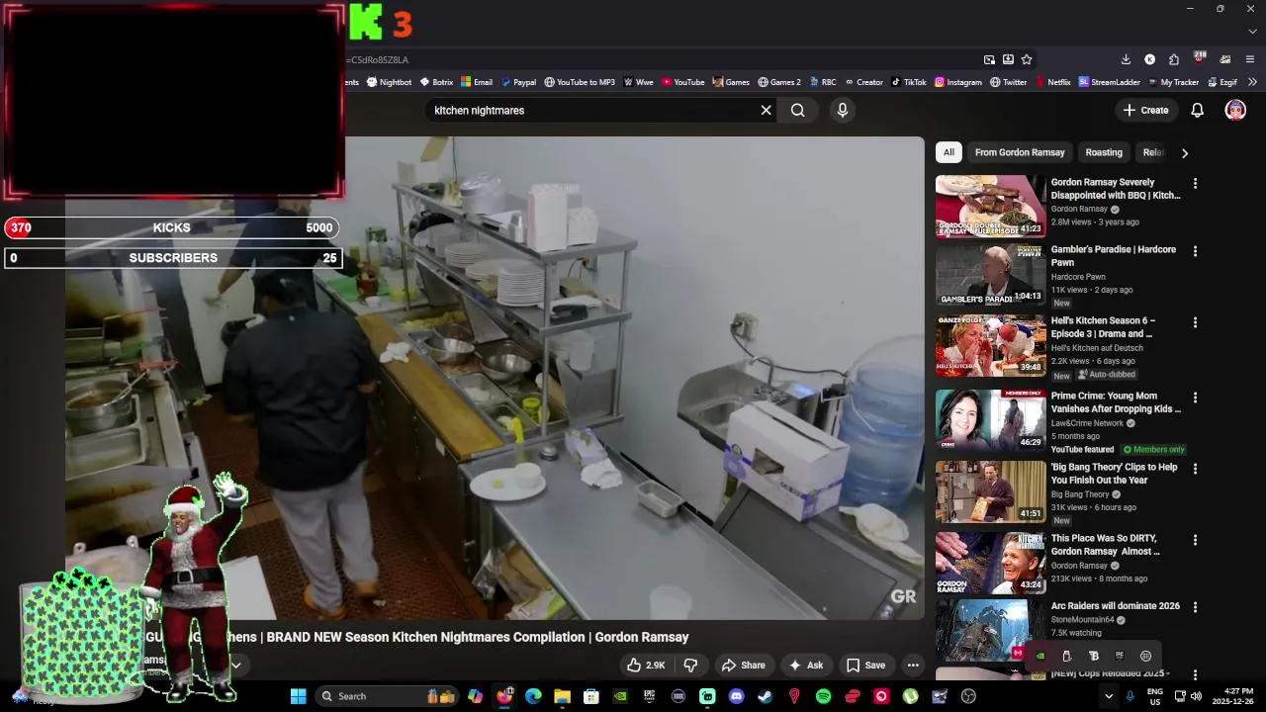Like the video with thumbs up
The image size is (1266, 712).
646,666
